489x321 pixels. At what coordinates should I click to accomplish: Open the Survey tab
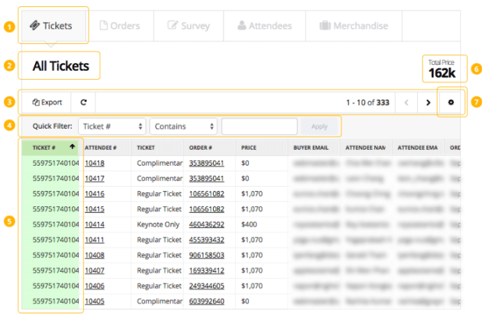[189, 26]
